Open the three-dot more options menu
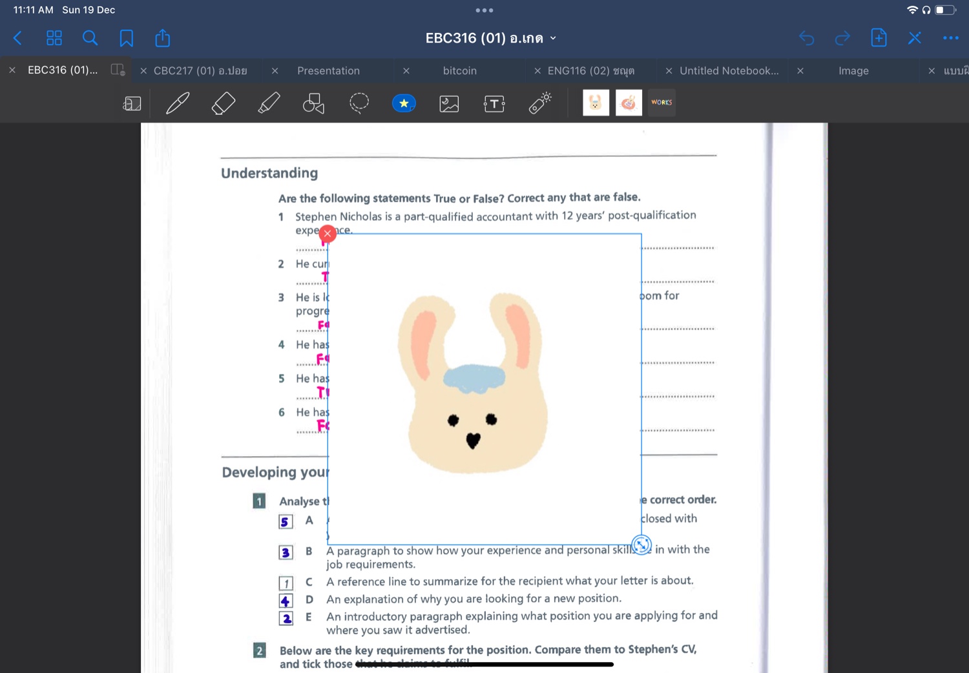 pyautogui.click(x=950, y=39)
